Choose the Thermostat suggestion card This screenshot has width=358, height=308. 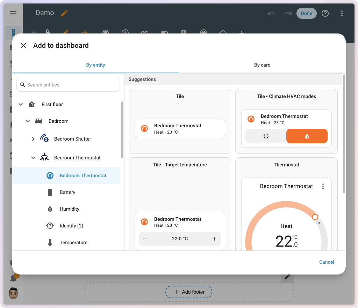pyautogui.click(x=287, y=204)
